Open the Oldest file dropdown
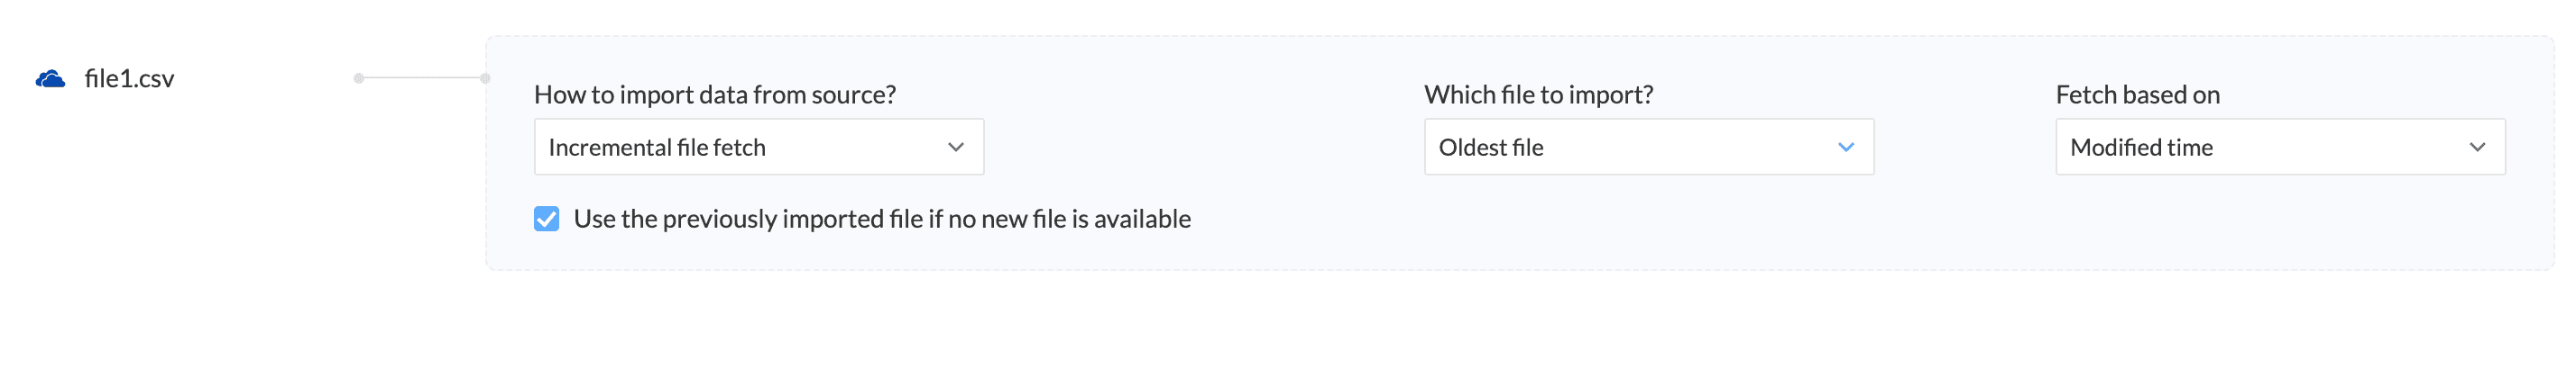 coord(1648,148)
